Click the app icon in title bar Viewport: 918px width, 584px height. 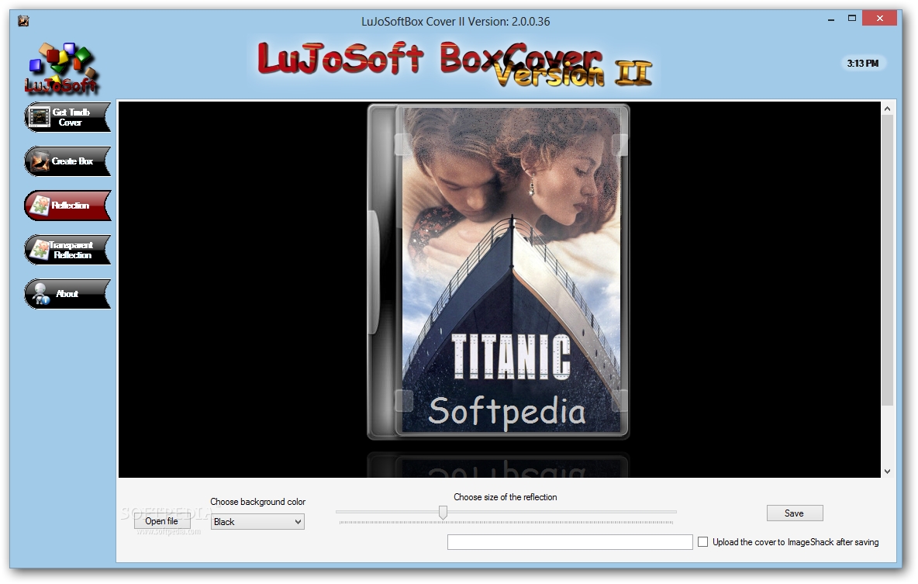[x=23, y=22]
